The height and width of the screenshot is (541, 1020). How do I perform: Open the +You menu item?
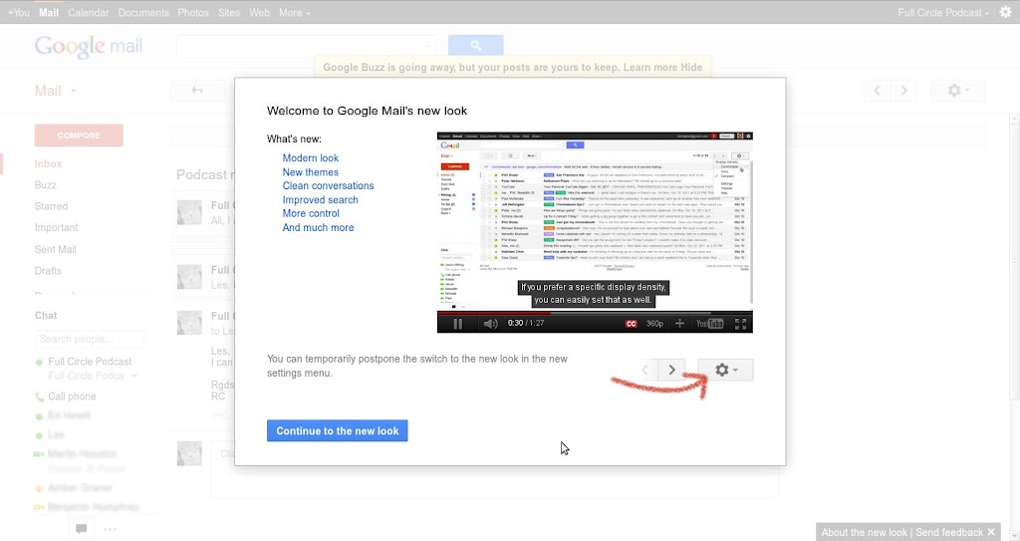pos(18,12)
